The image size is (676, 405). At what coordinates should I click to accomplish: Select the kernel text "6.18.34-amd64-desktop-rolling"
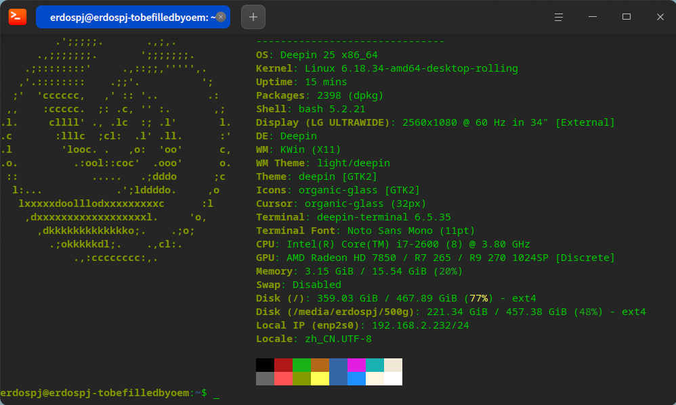[x=429, y=68]
